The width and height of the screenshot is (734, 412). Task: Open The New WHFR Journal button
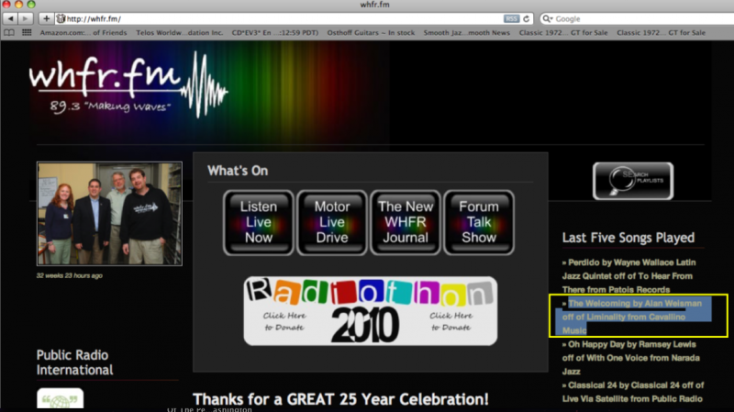pyautogui.click(x=405, y=222)
